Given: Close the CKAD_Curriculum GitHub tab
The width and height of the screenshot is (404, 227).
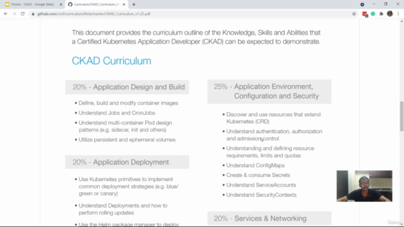Looking at the screenshot, I should click(x=124, y=4).
